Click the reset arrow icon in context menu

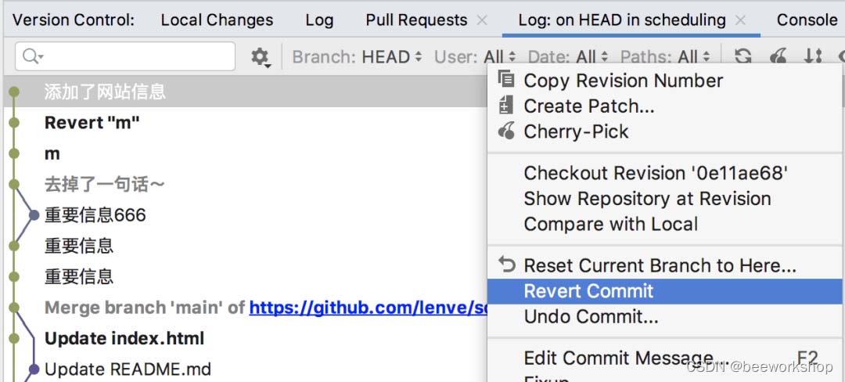point(506,265)
